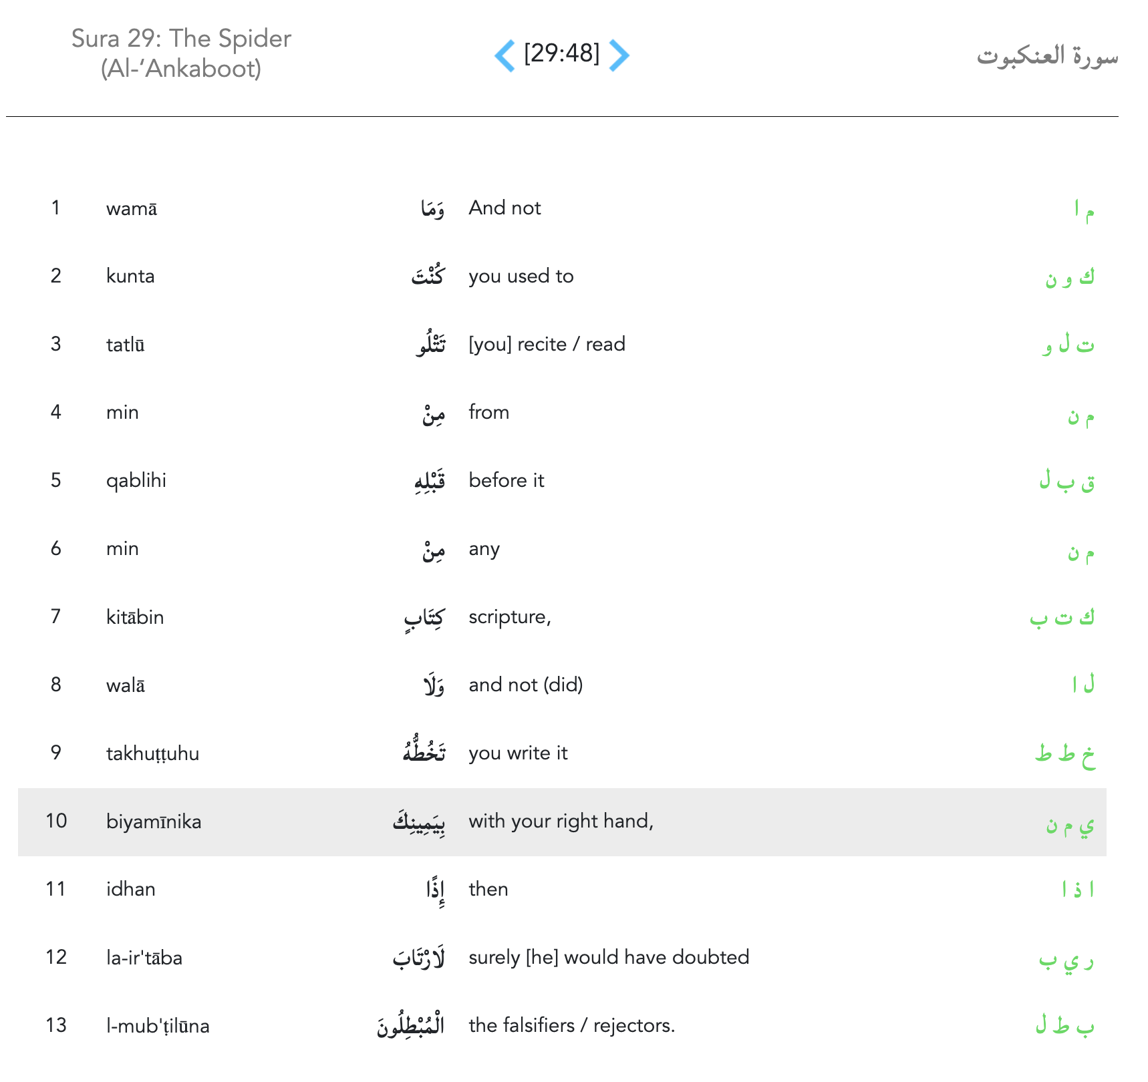Open the green root letters for 'tatlū'
Screen dimensions: 1148x1082
[1067, 345]
